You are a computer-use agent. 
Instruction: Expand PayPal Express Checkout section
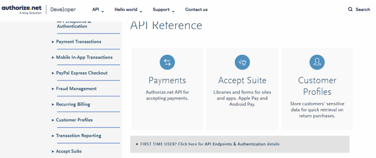(x=80, y=73)
